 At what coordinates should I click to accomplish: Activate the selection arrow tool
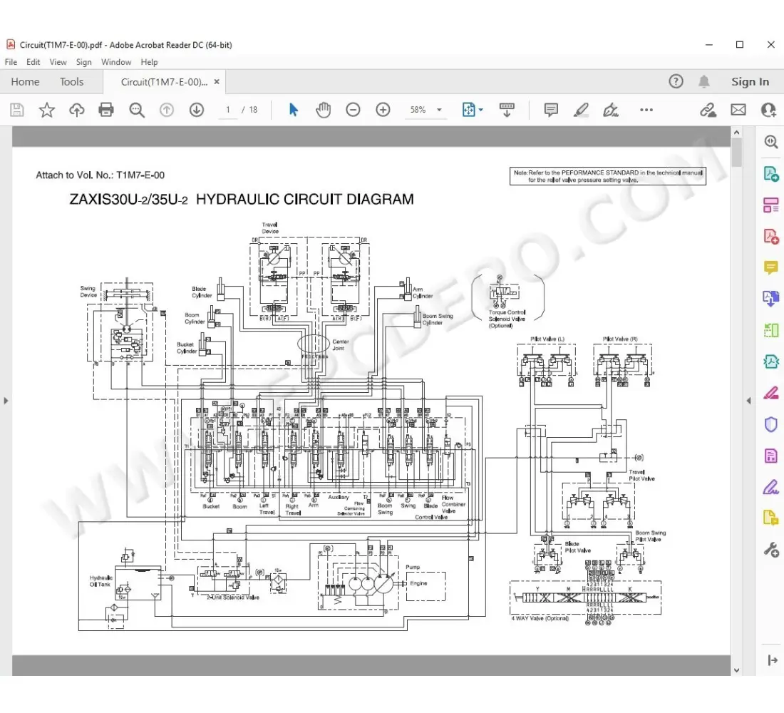(x=293, y=110)
